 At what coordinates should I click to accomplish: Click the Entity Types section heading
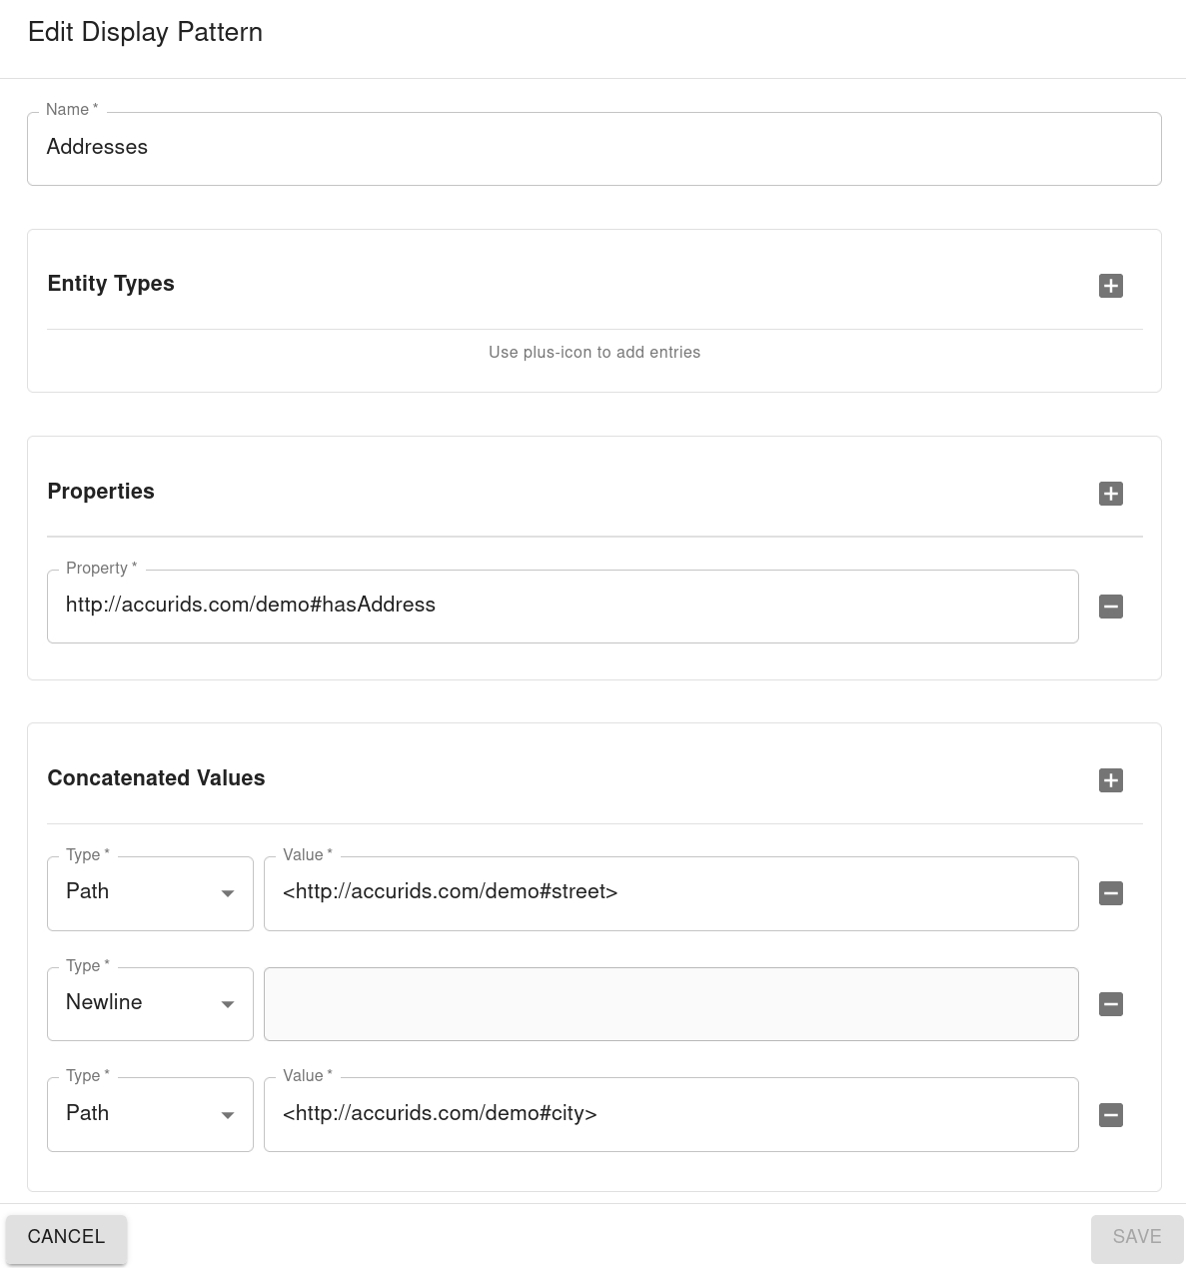coord(111,284)
